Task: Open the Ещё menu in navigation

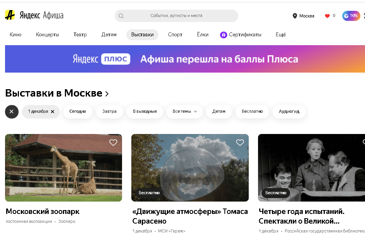Action: click(x=281, y=35)
